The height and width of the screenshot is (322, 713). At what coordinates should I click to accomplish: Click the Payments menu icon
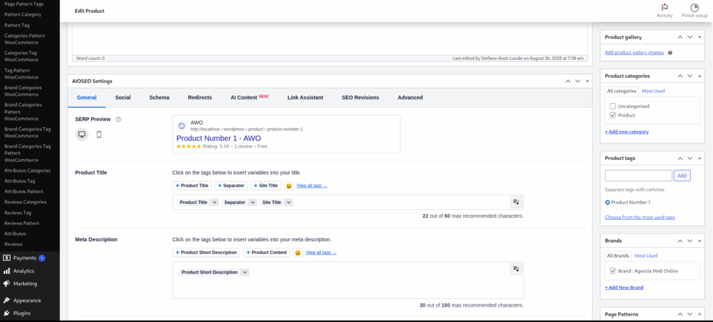tap(6, 258)
